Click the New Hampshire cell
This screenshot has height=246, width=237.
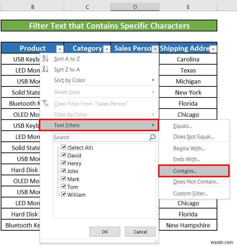[188, 225]
